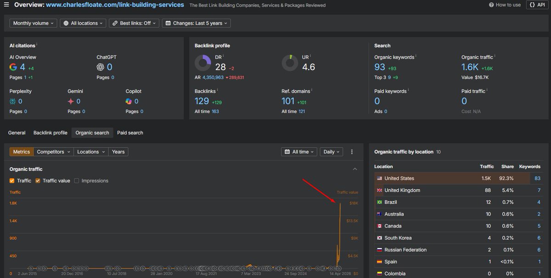Image resolution: width=551 pixels, height=278 pixels.
Task: Open the hamburger menu icon
Action: click(x=6, y=5)
